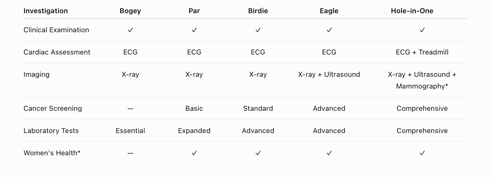Select the Bogey column header

click(130, 11)
